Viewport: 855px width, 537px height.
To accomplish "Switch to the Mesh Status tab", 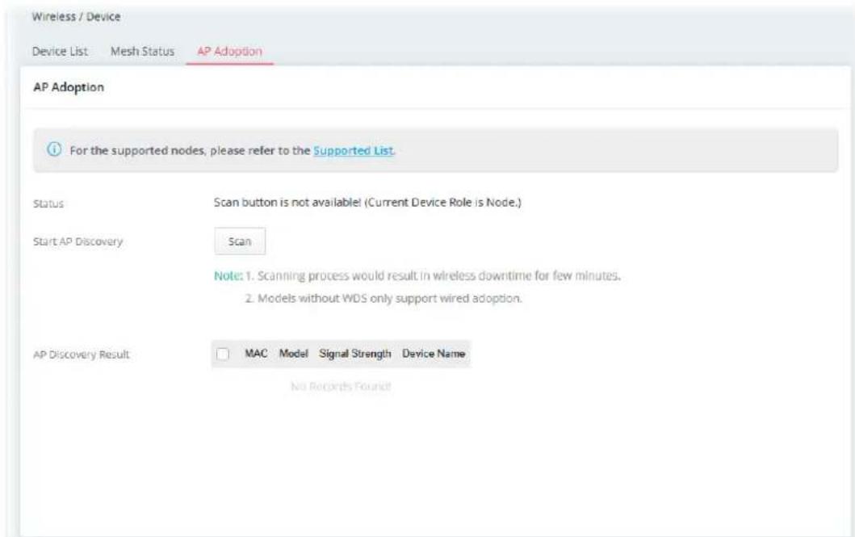I will point(142,51).
